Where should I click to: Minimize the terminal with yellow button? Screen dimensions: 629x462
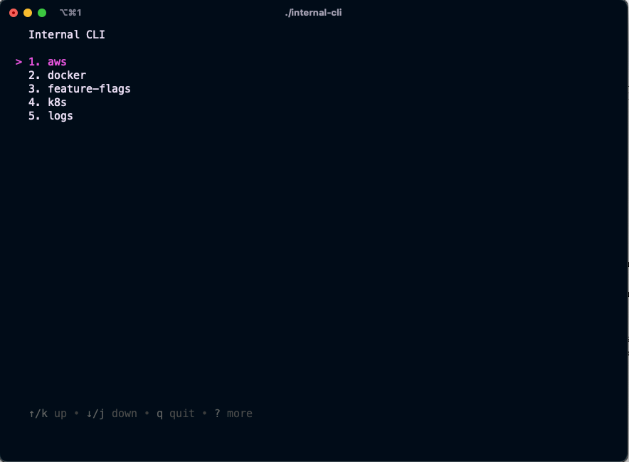click(28, 13)
